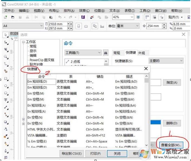Select 2 点线 in command list
This screenshot has height=161, width=191.
coord(75,62)
